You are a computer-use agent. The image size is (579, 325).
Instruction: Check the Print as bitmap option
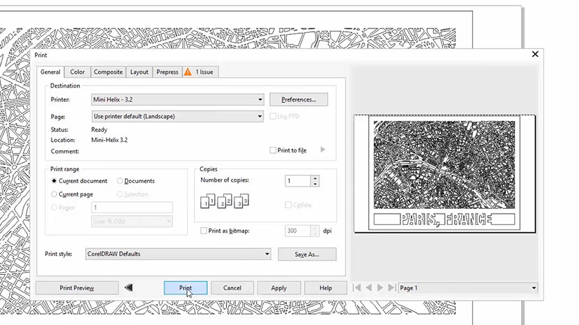point(203,230)
